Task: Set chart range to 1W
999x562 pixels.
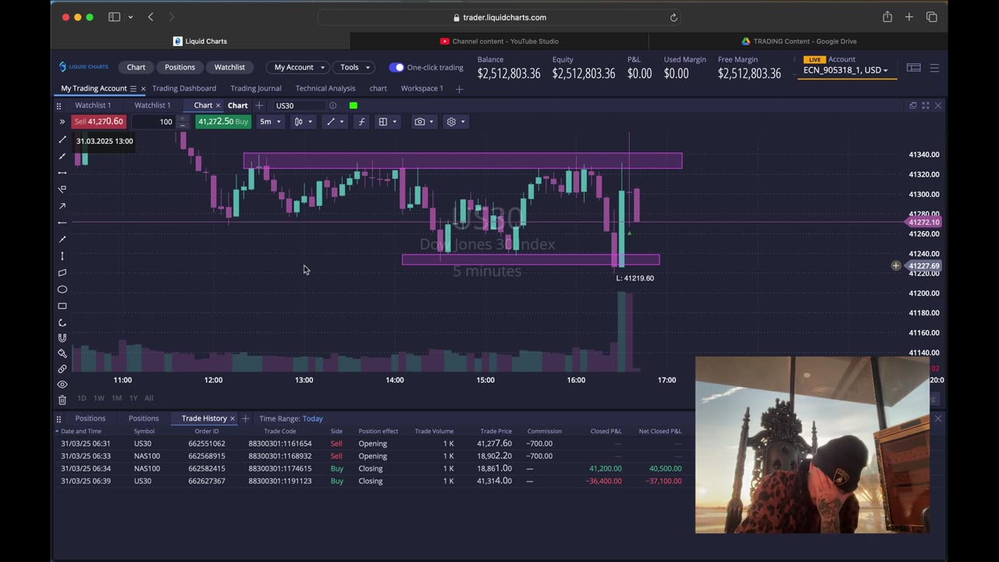Action: [x=99, y=398]
